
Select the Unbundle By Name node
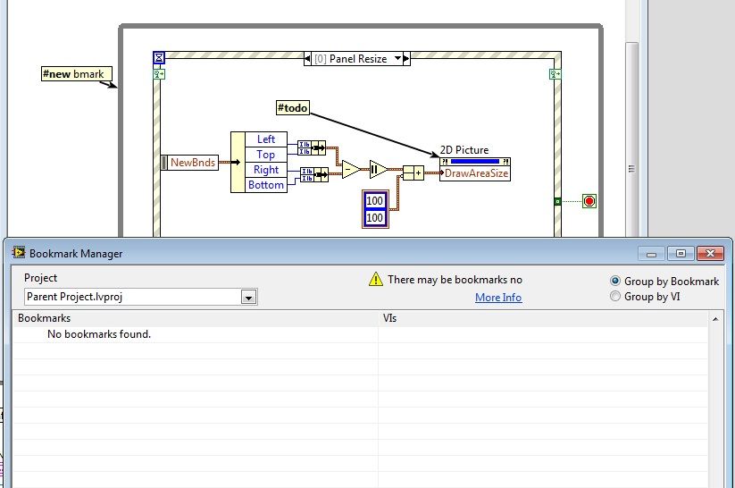259,163
